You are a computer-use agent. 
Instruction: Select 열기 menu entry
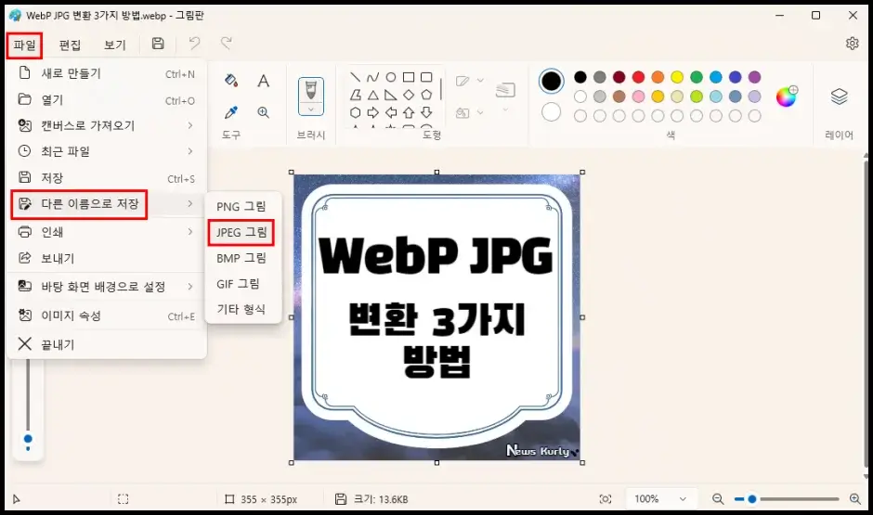107,100
